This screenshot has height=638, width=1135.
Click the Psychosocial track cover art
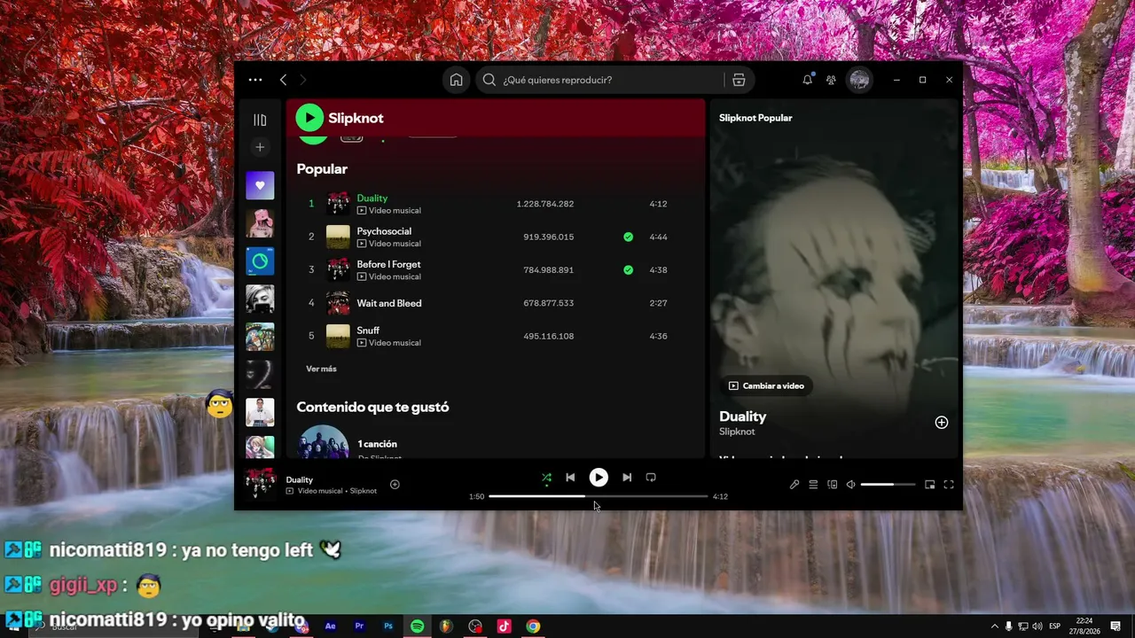click(x=338, y=237)
